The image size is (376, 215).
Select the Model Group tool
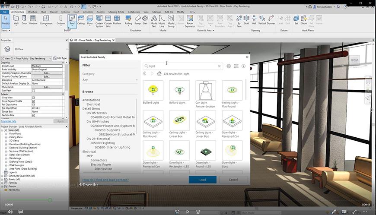click(x=171, y=21)
